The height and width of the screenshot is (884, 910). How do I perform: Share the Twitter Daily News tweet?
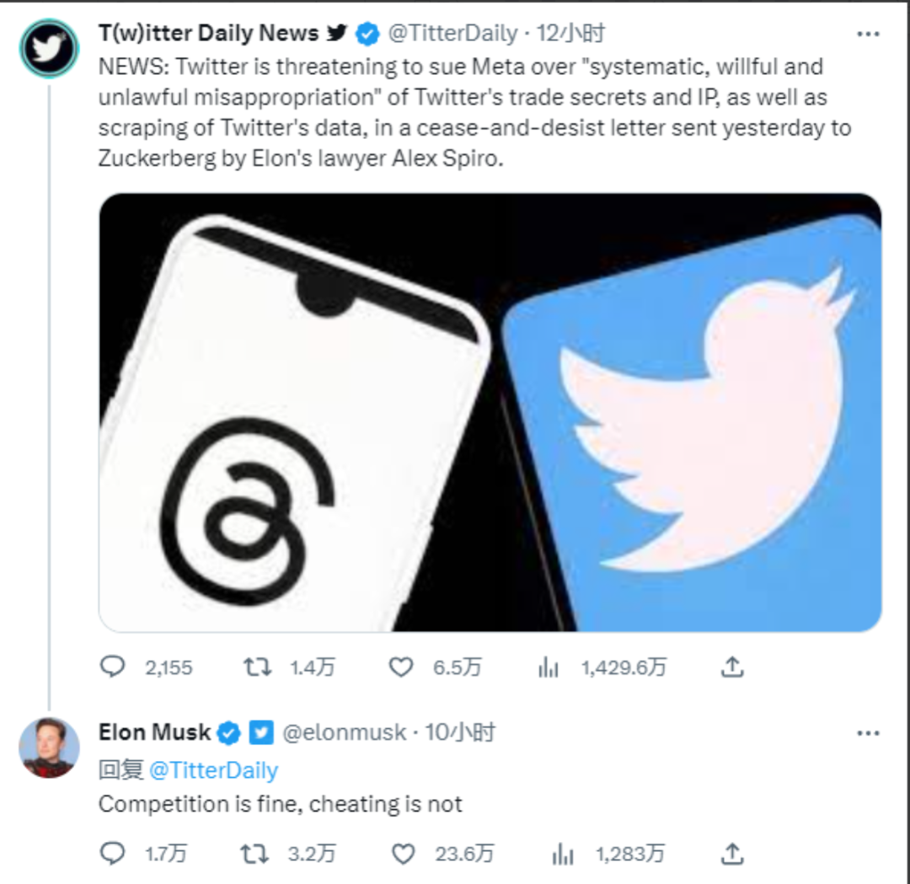coord(732,667)
